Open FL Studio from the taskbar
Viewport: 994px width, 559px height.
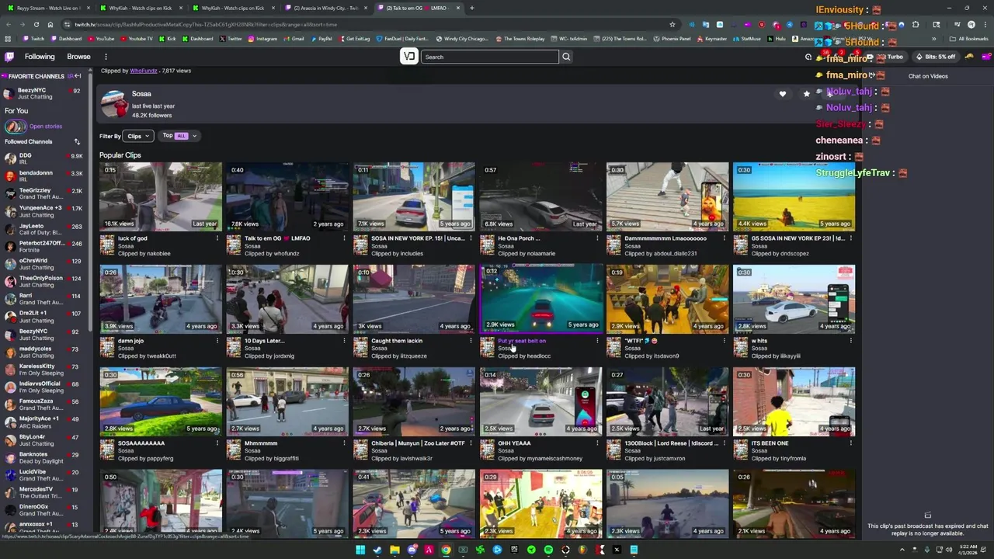[x=582, y=550]
